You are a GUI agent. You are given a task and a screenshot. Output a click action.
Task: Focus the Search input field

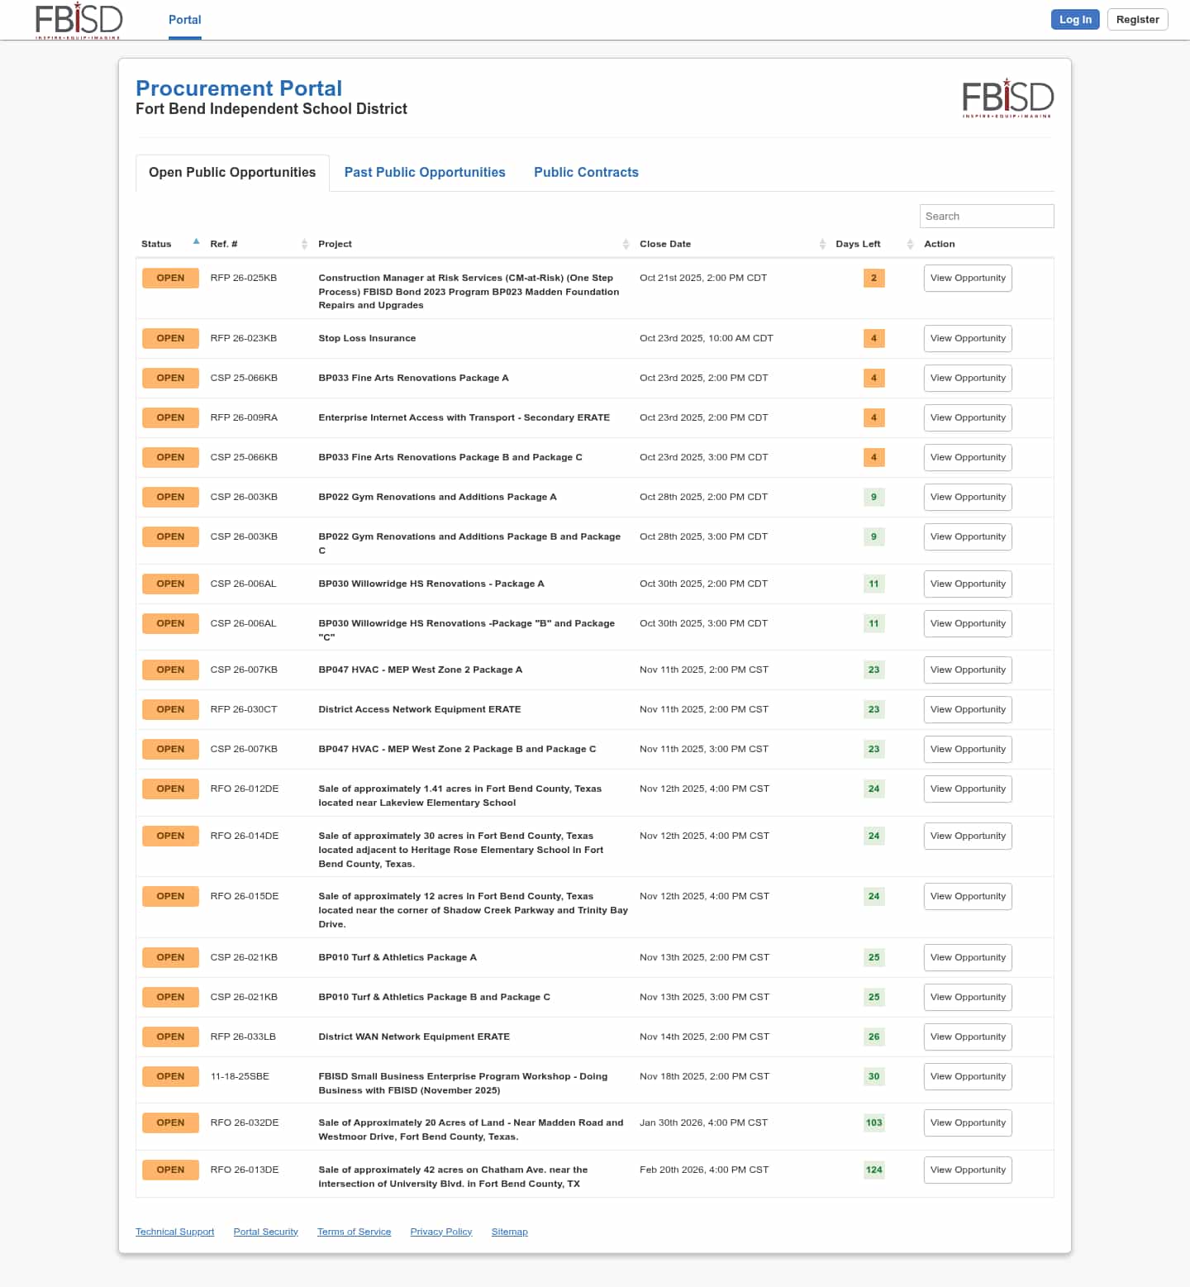[x=986, y=216]
